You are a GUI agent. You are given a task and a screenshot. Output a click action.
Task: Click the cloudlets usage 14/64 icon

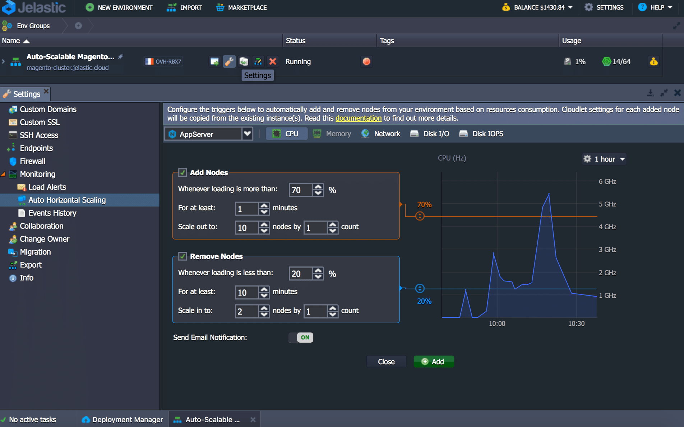(607, 61)
